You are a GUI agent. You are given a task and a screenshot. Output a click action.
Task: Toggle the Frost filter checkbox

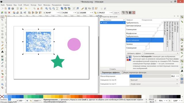(101, 23)
